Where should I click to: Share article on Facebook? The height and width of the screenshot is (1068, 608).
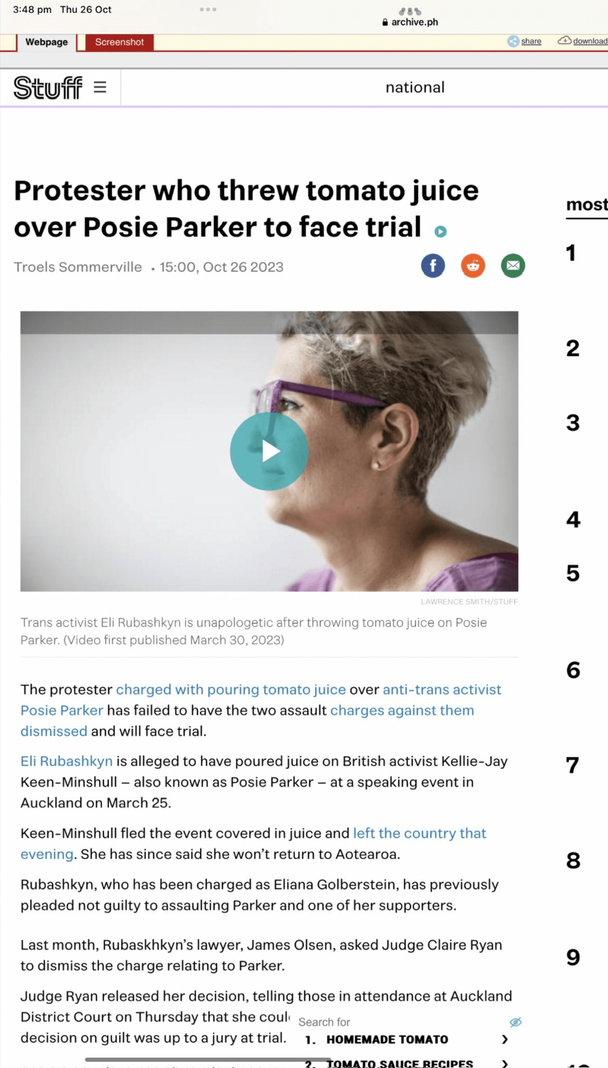433,266
